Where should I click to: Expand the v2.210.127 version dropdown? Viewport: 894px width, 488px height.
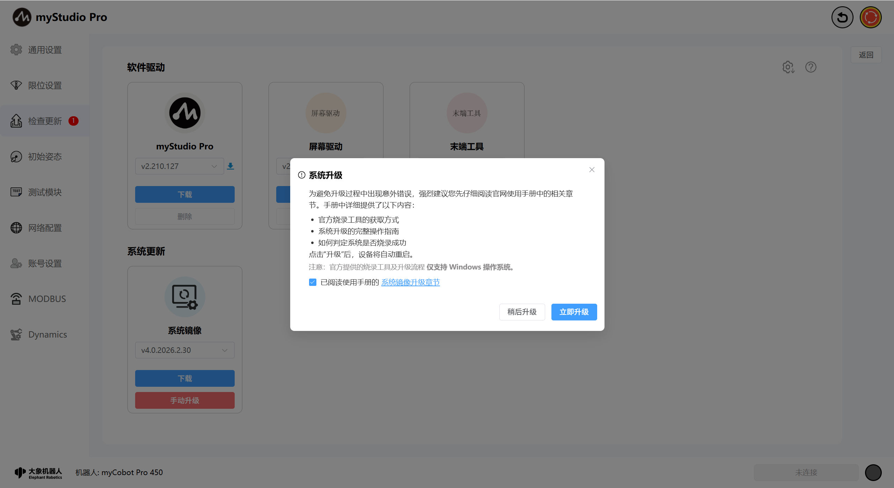pyautogui.click(x=179, y=166)
